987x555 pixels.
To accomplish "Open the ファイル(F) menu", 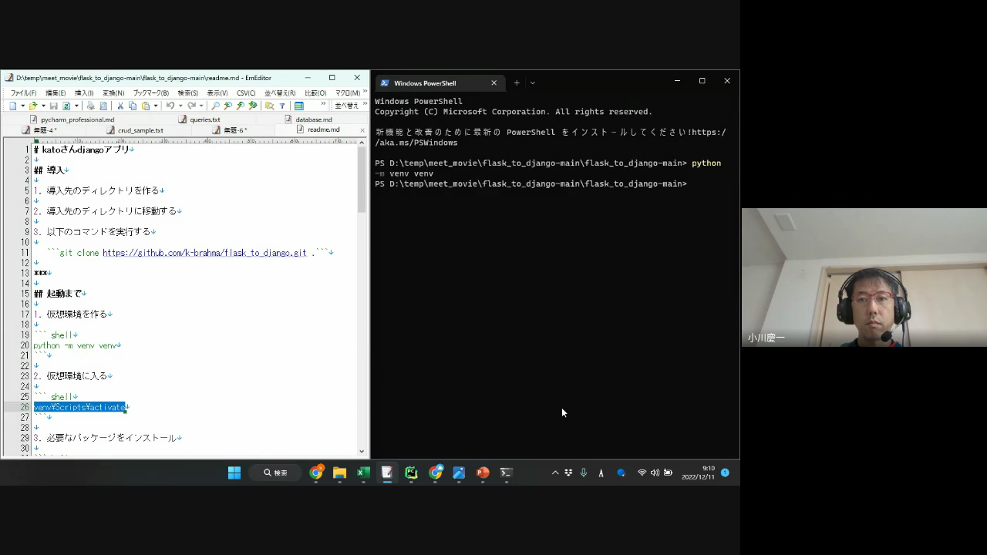I will tap(22, 93).
